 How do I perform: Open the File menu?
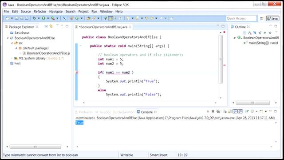(x=6, y=12)
